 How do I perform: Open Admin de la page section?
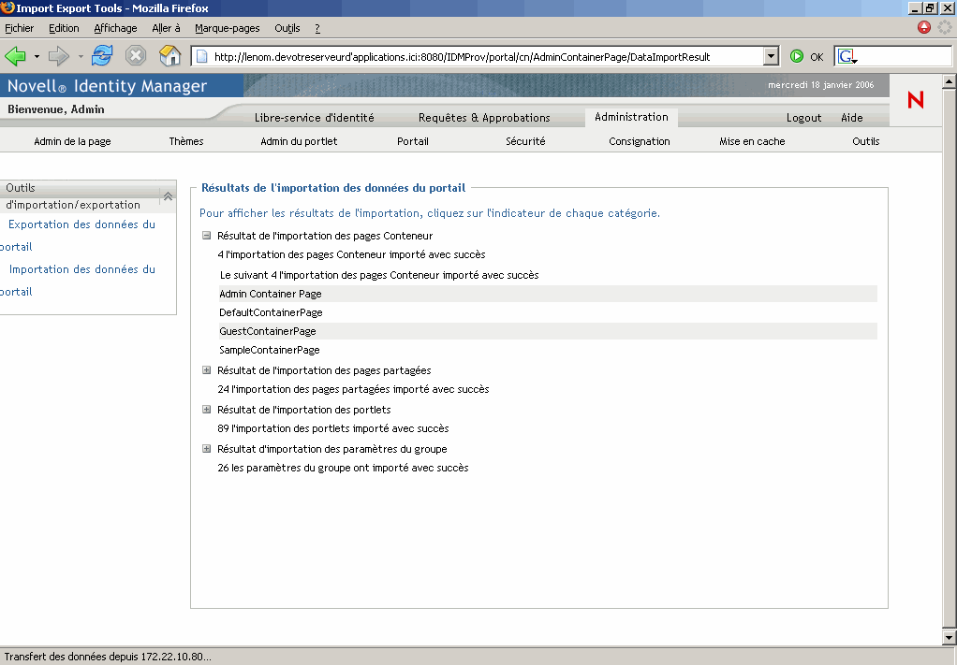pyautogui.click(x=73, y=141)
